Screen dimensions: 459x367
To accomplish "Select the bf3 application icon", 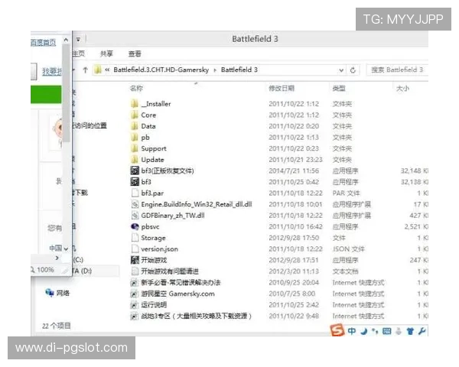I will coord(135,182).
